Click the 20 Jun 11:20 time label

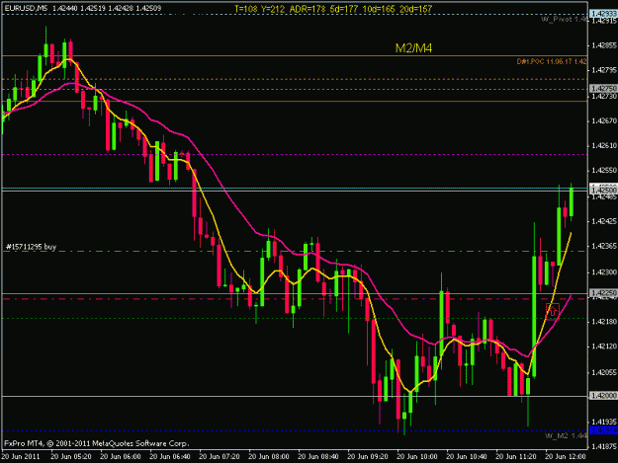coord(516,457)
